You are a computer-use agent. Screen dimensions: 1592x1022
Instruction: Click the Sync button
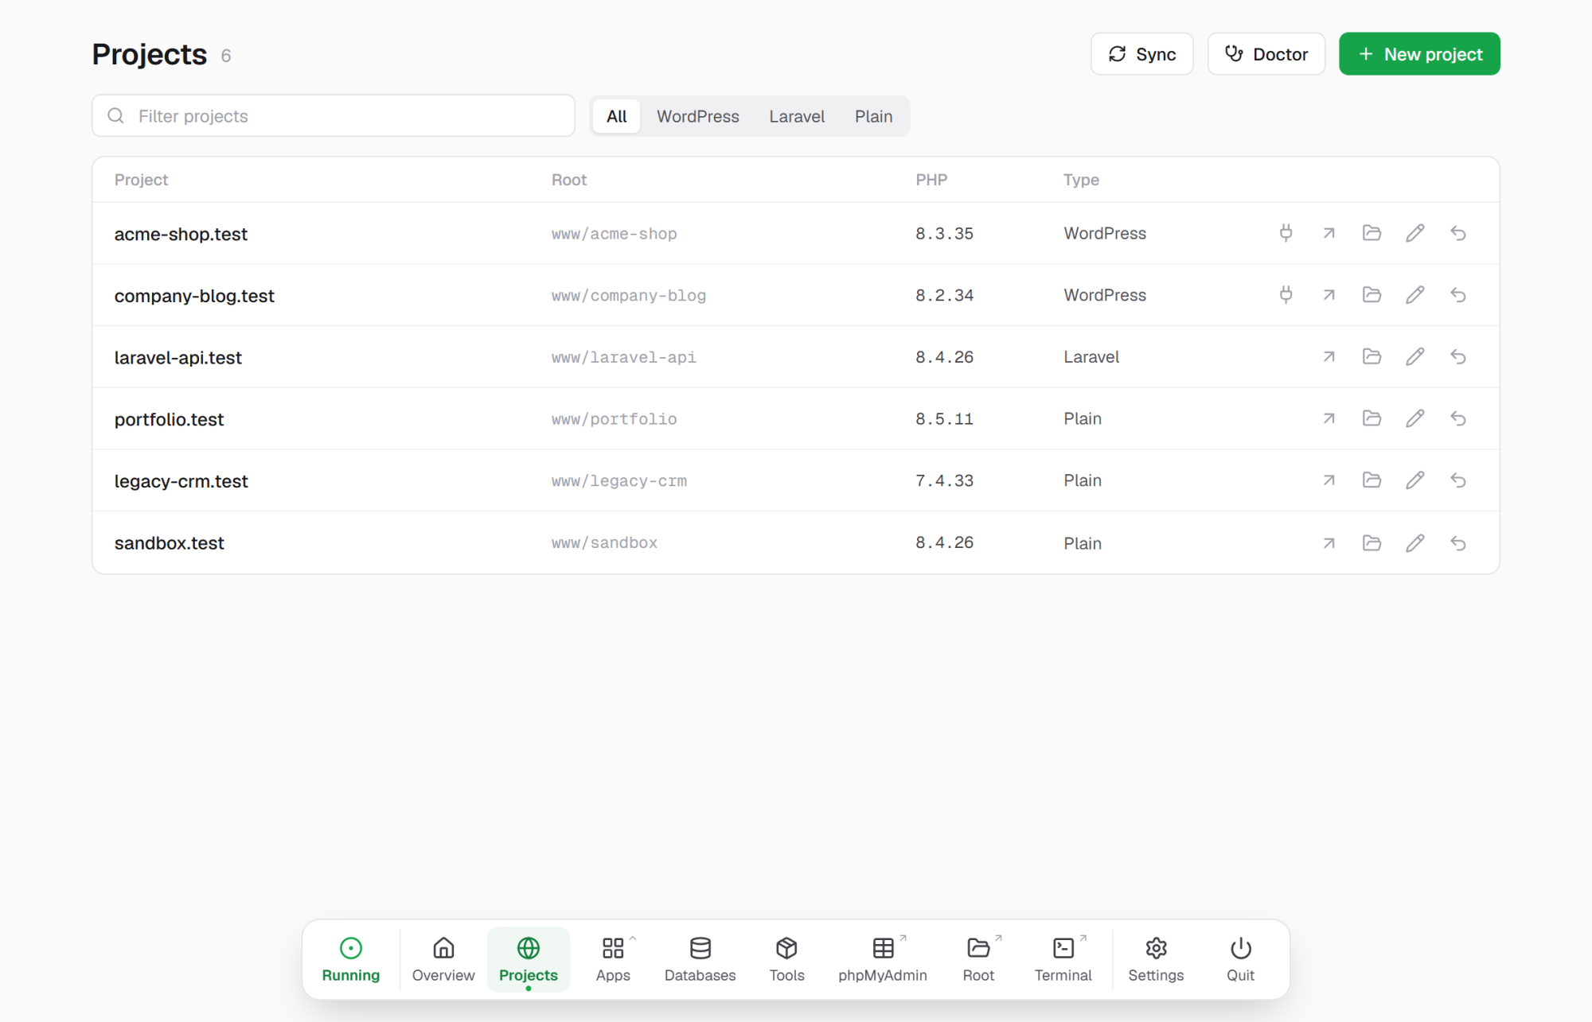coord(1141,54)
